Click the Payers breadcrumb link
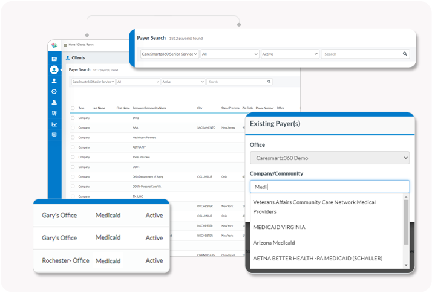Viewport: 432px width, 293px height. point(90,45)
